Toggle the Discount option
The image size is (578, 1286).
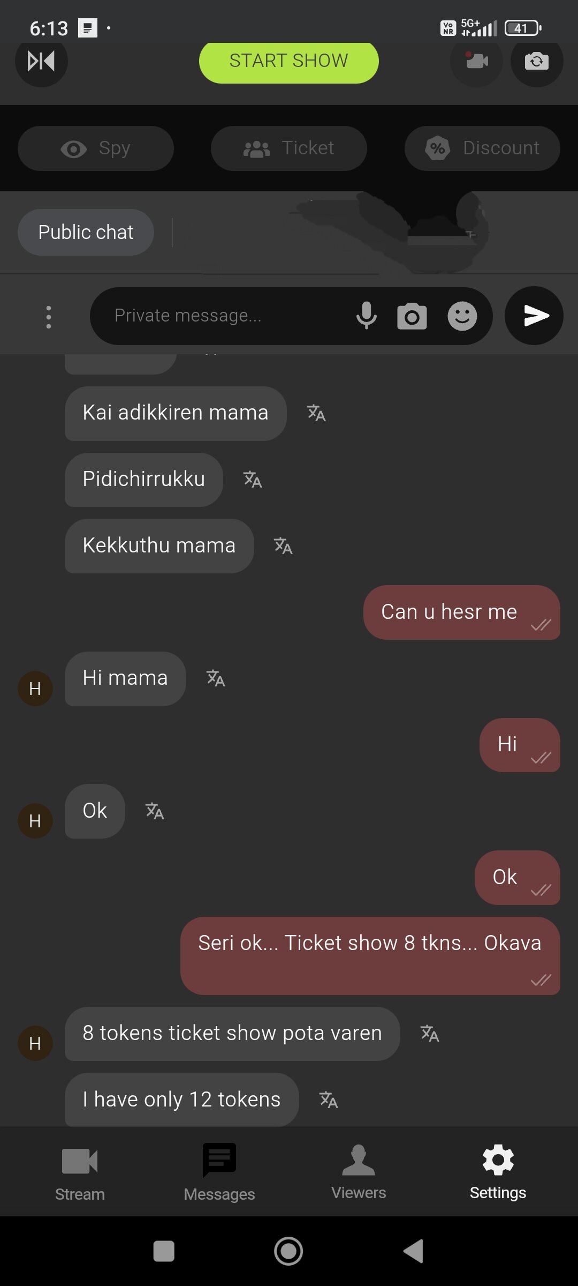point(482,148)
